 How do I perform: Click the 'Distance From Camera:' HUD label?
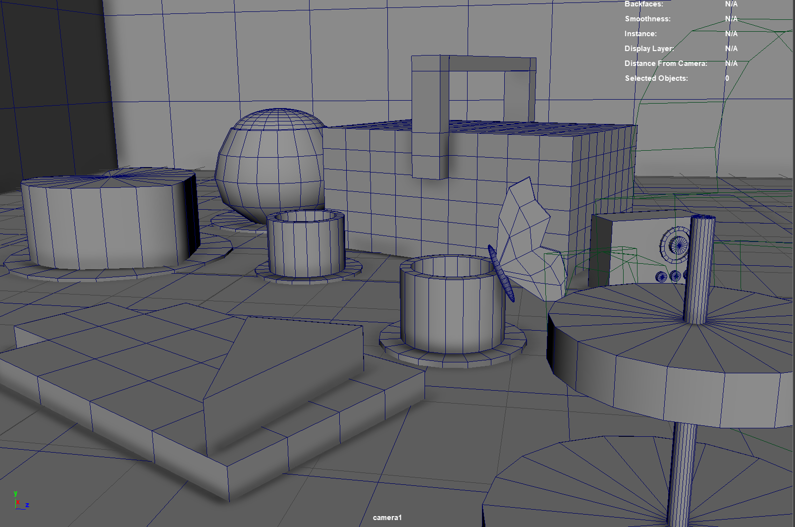(x=666, y=63)
